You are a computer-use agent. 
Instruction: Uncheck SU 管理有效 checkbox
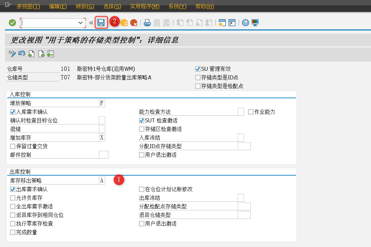[x=198, y=69]
